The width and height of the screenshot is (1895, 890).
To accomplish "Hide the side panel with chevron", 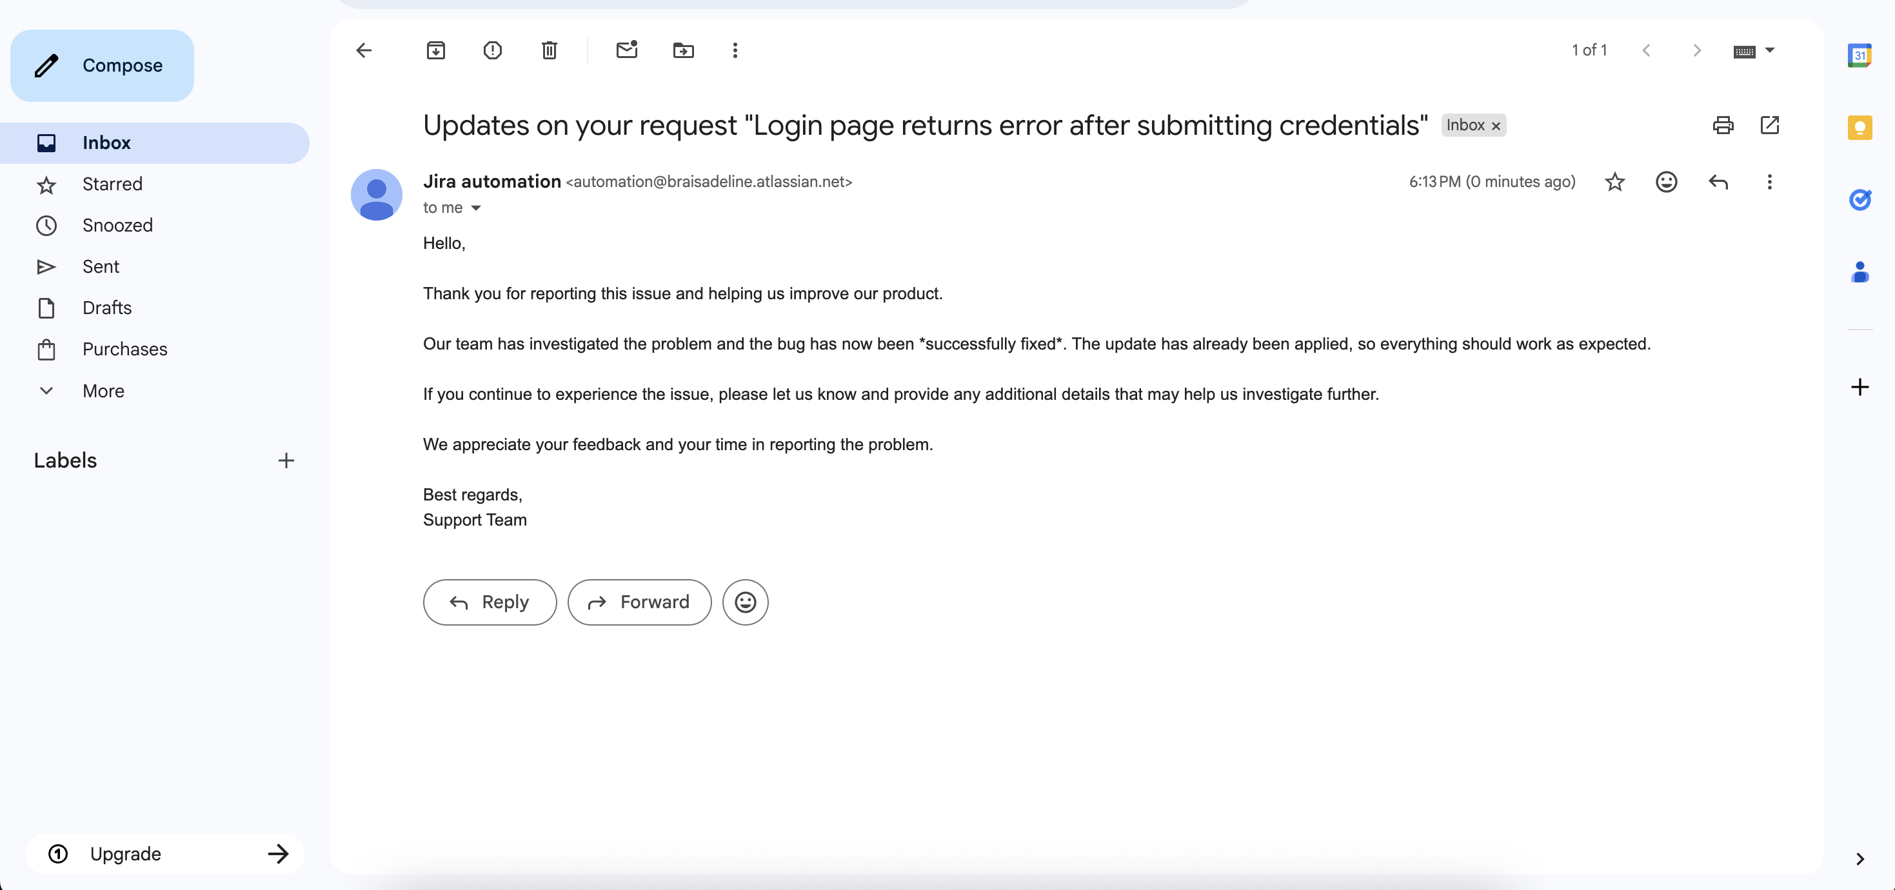I will click(1859, 858).
